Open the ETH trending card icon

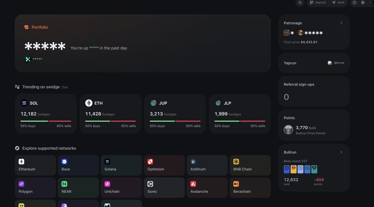(x=89, y=103)
